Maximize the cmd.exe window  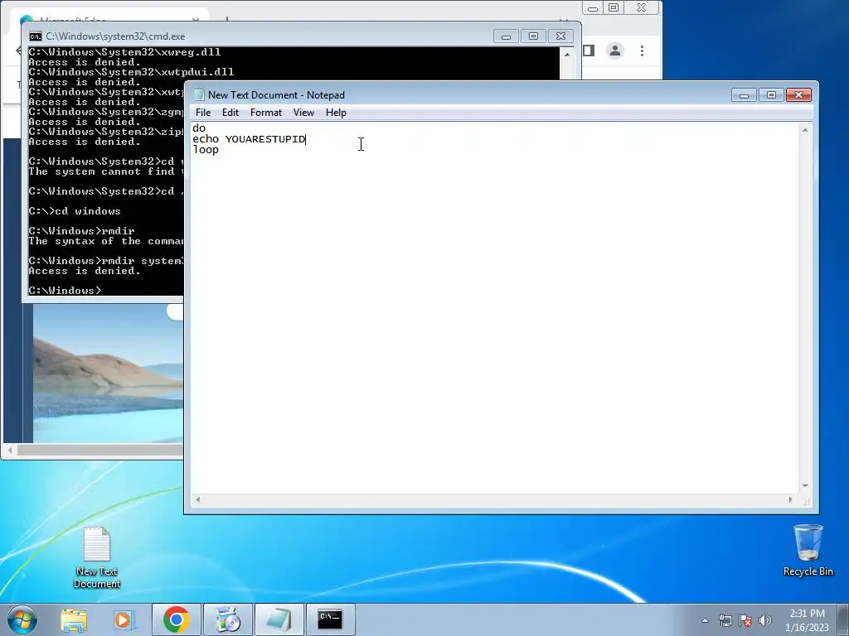coord(533,36)
